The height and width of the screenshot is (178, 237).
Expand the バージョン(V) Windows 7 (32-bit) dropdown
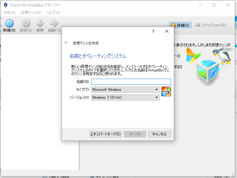click(125, 97)
